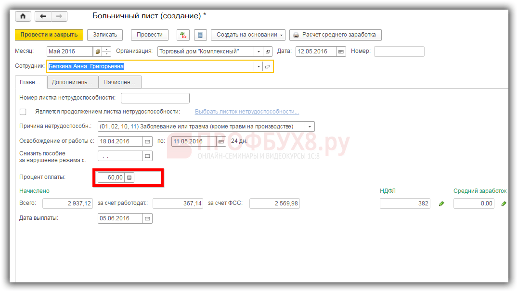Click the Начислено section heading
Viewport: 518px width, 292px height.
(34, 191)
